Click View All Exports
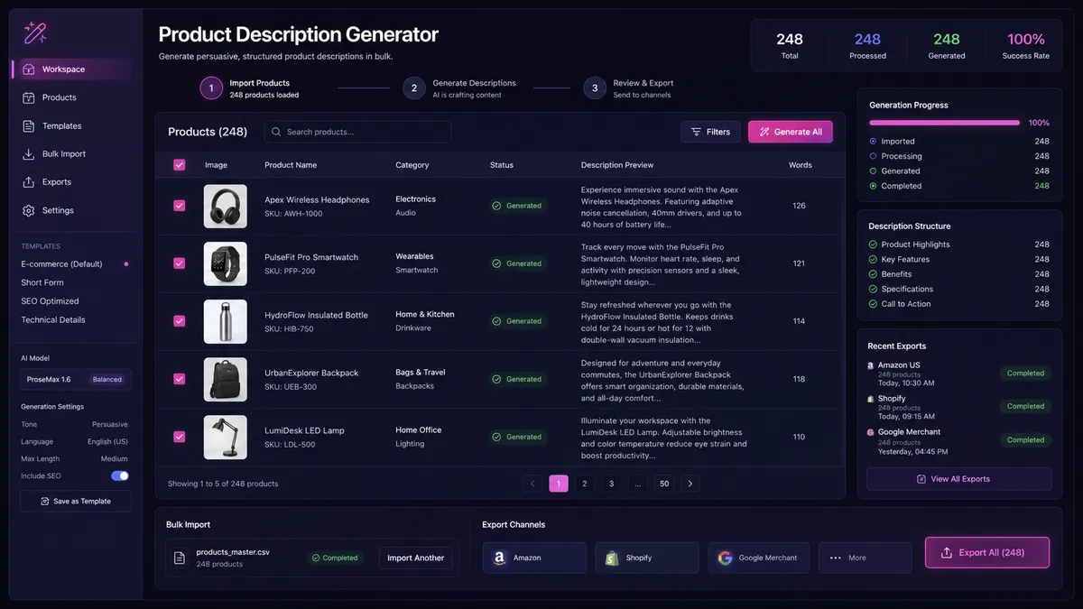This screenshot has height=609, width=1083. [959, 479]
